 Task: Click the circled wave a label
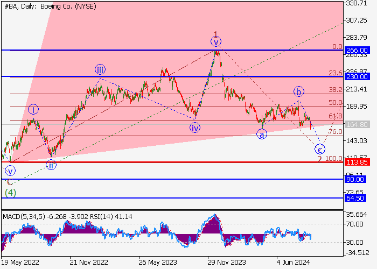[262, 134]
